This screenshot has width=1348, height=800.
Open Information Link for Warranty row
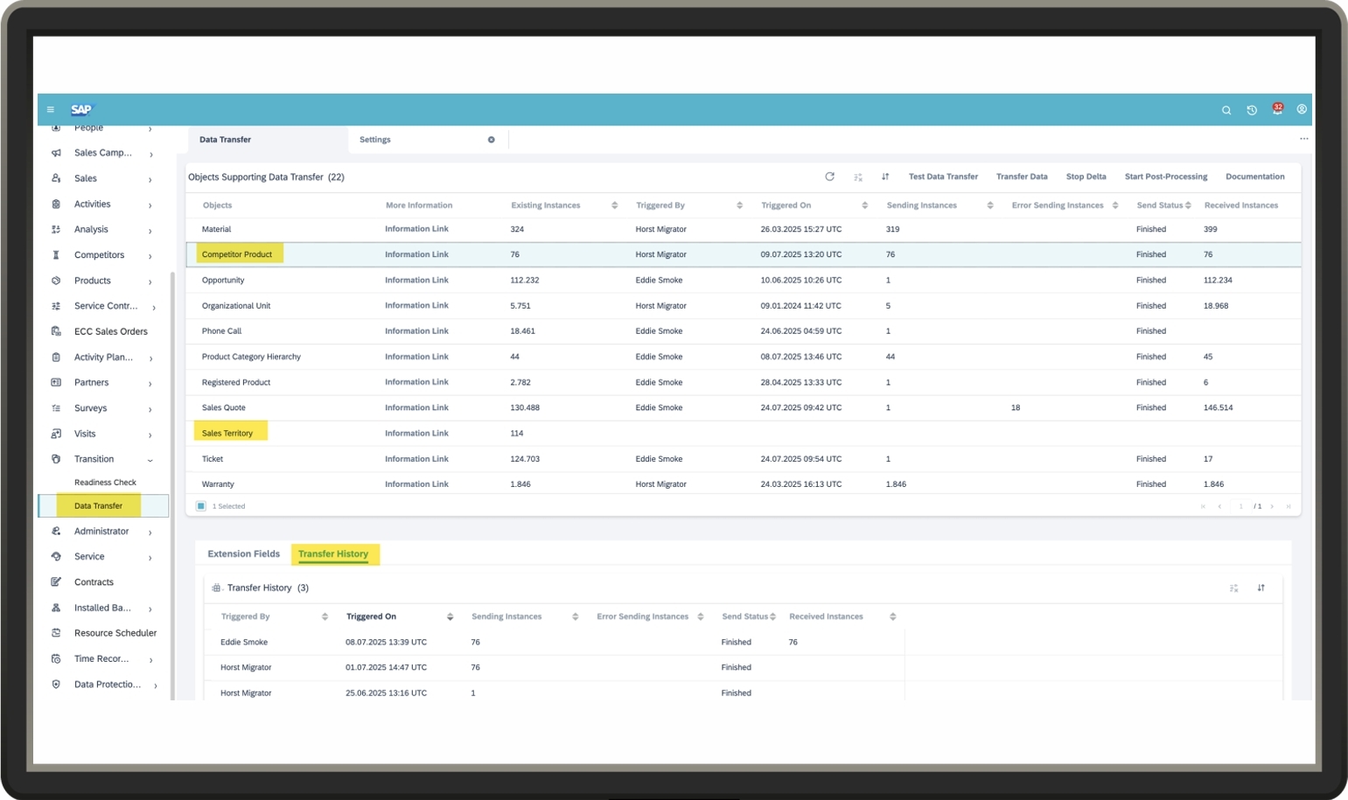tap(416, 484)
